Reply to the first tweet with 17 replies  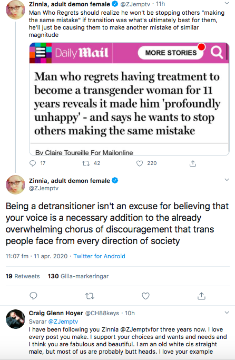(x=33, y=163)
